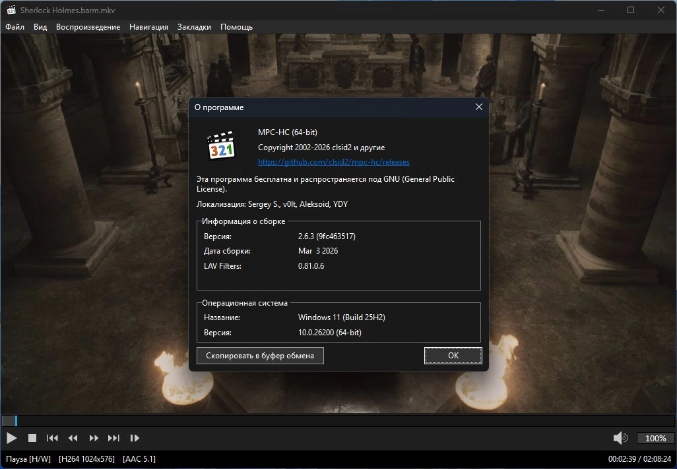Fast forward using the increase speed button

pos(94,438)
